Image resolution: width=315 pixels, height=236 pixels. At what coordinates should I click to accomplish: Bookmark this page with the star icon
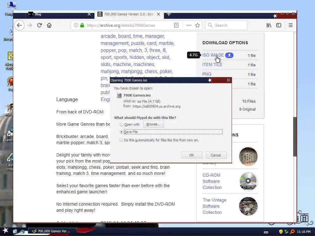pos(197,25)
